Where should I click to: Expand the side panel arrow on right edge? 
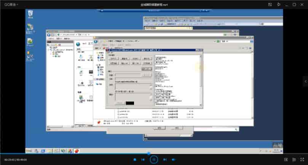coord(305,81)
